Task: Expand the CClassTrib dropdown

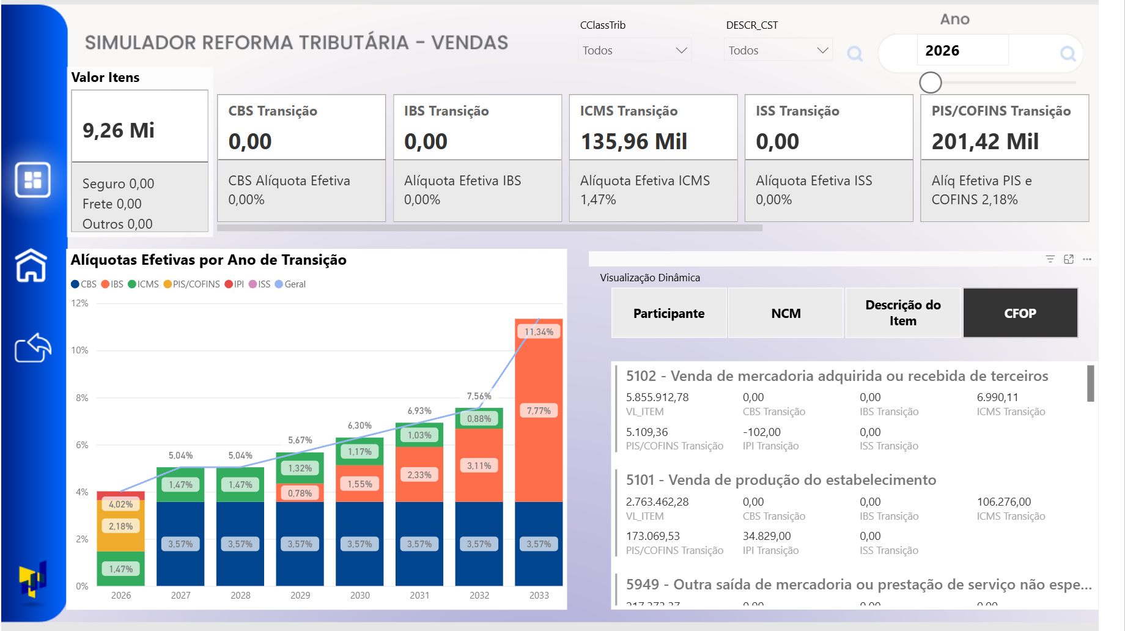Action: tap(634, 50)
